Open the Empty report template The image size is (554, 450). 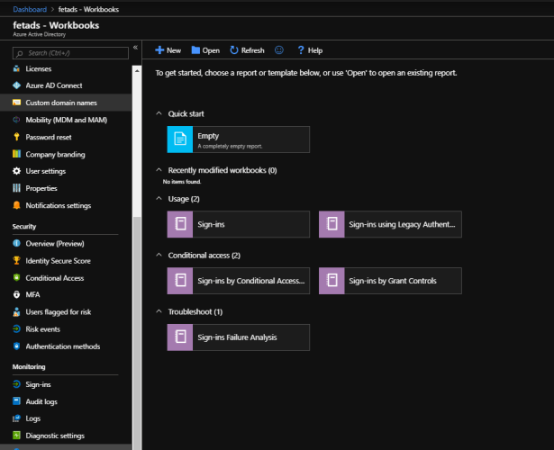pyautogui.click(x=238, y=139)
